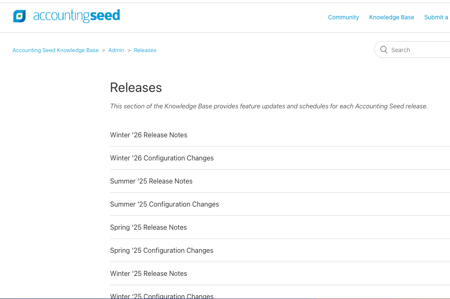
Task: Open Summer '25 Configuration Changes article
Action: pos(164,204)
